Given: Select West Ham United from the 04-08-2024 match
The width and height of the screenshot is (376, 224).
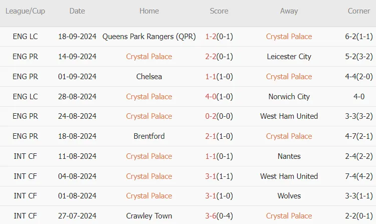Looking at the screenshot, I should (x=289, y=176).
